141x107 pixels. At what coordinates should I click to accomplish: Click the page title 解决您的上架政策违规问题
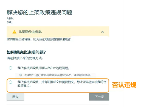tap(40, 12)
